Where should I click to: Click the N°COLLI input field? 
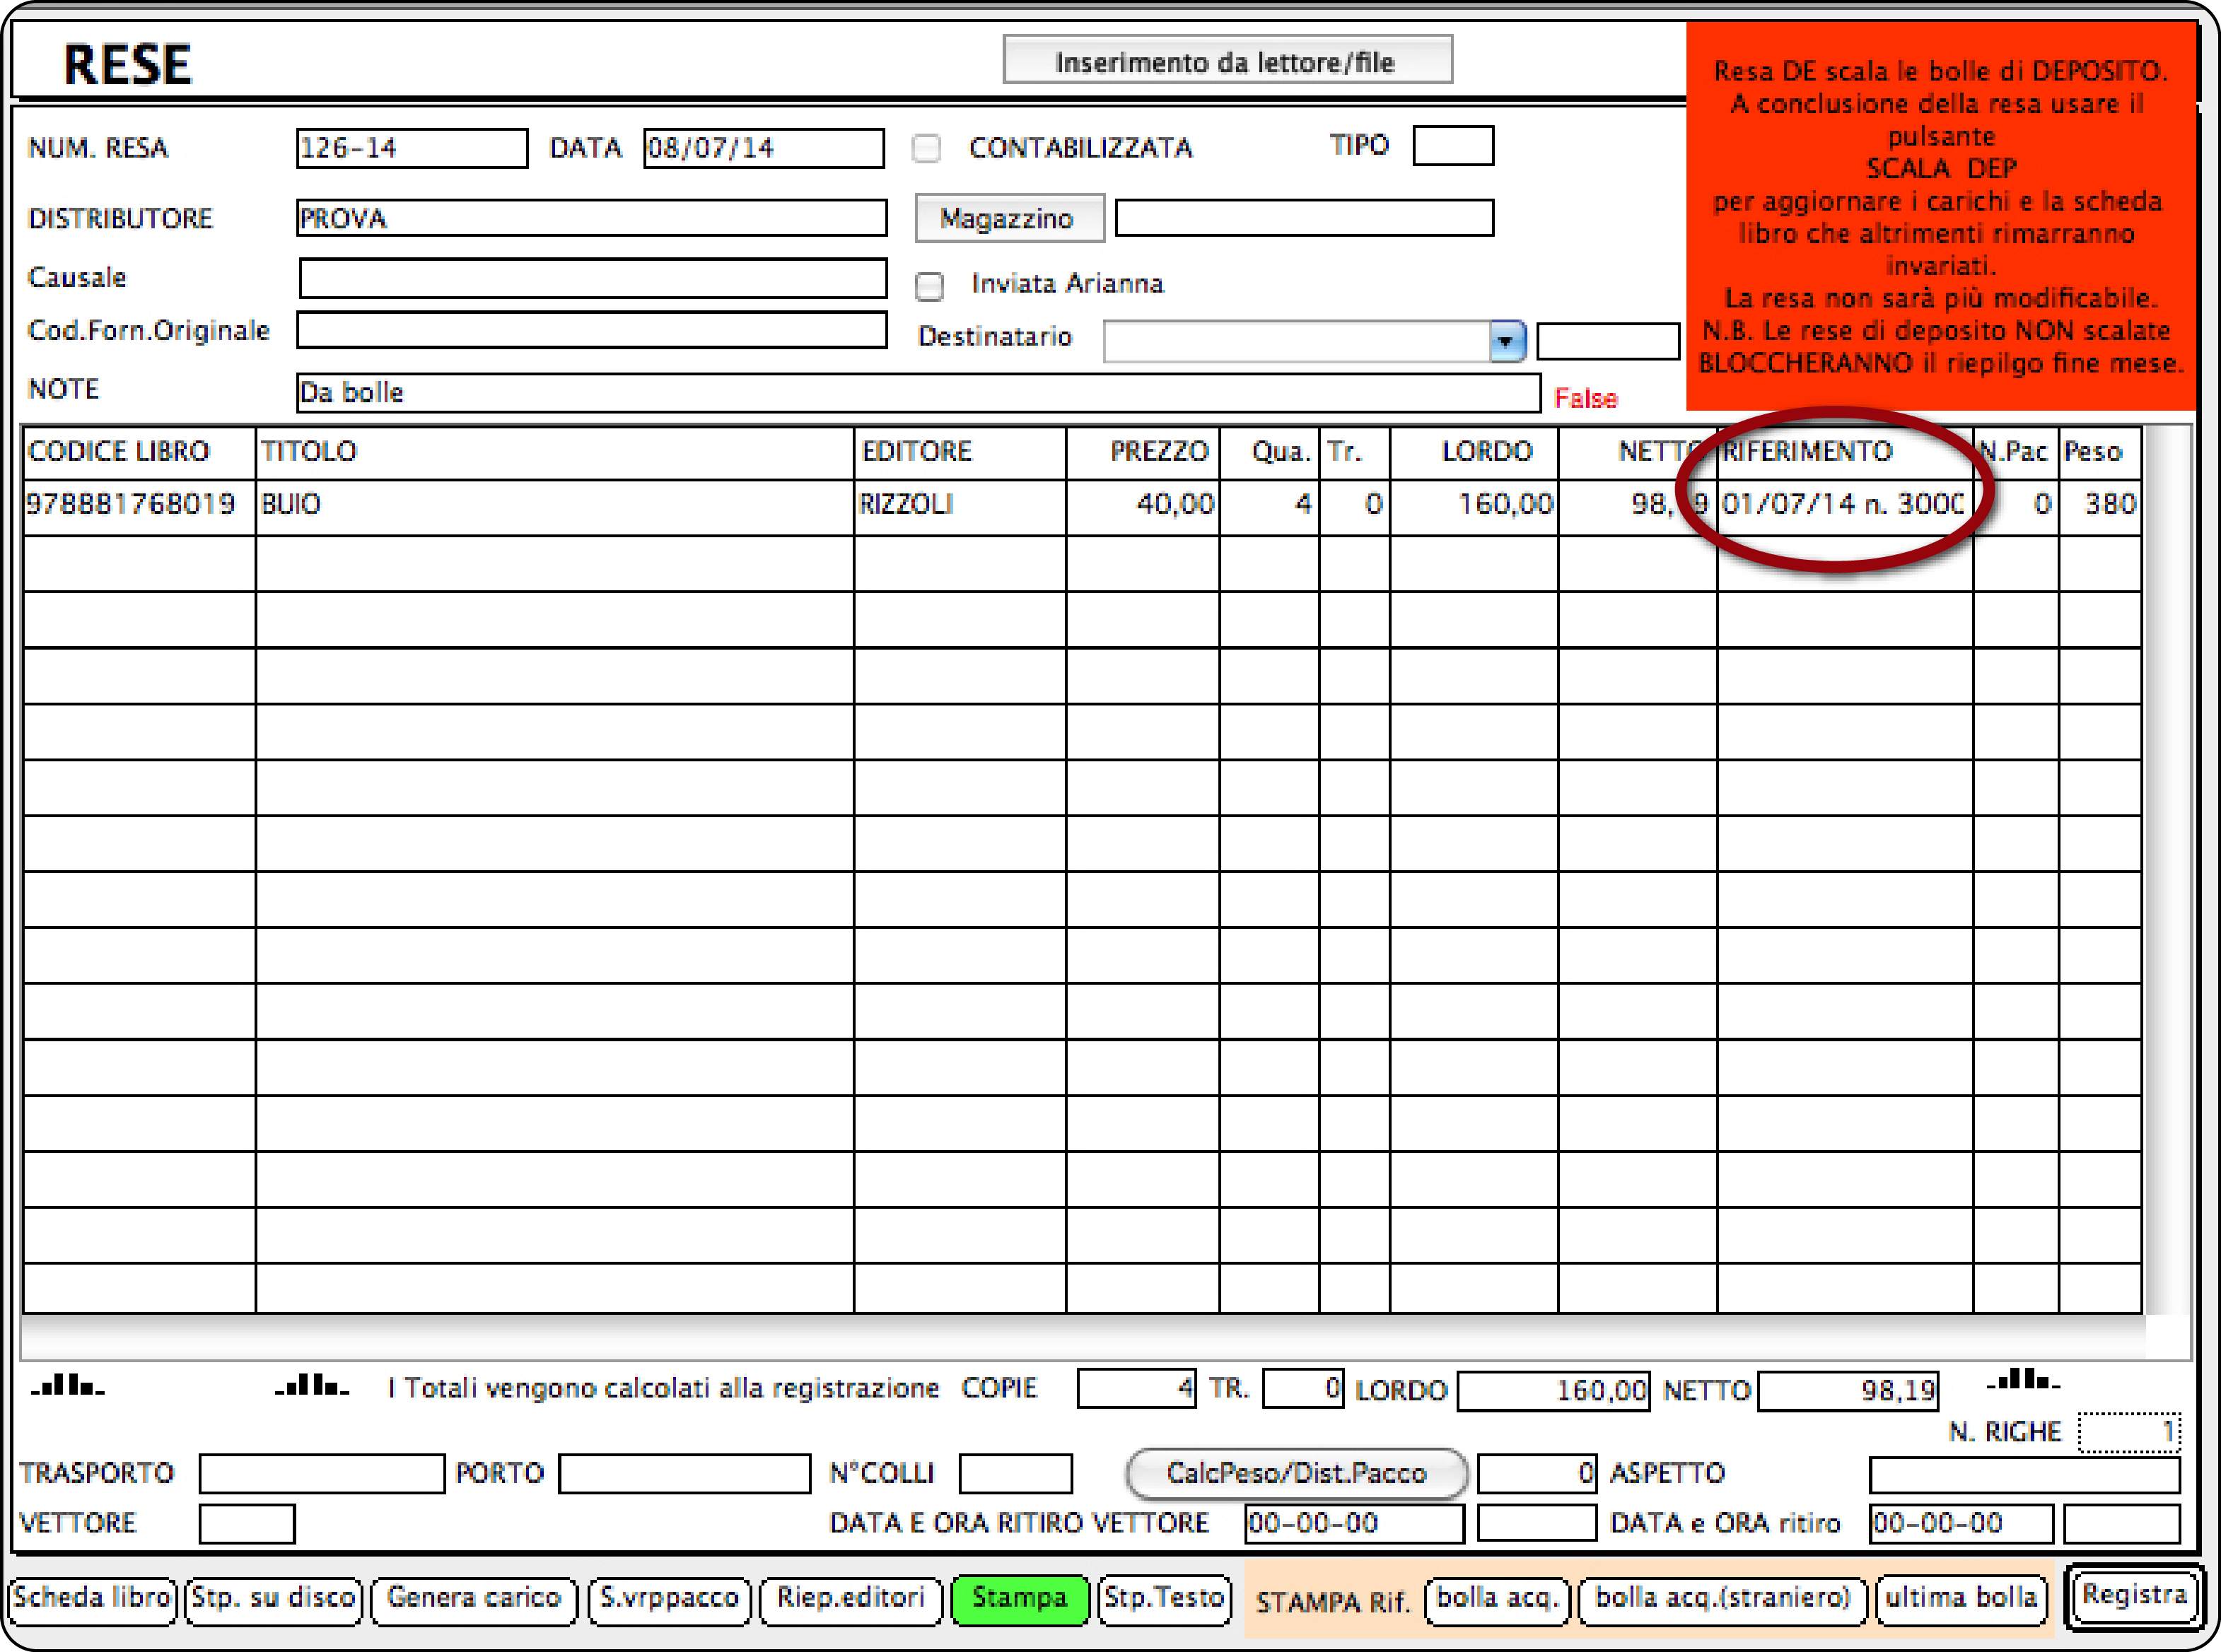(1015, 1474)
